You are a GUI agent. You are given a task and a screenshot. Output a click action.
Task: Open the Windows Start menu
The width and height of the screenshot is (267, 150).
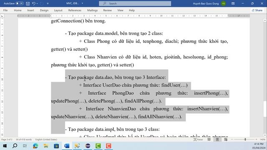coord(5,146)
